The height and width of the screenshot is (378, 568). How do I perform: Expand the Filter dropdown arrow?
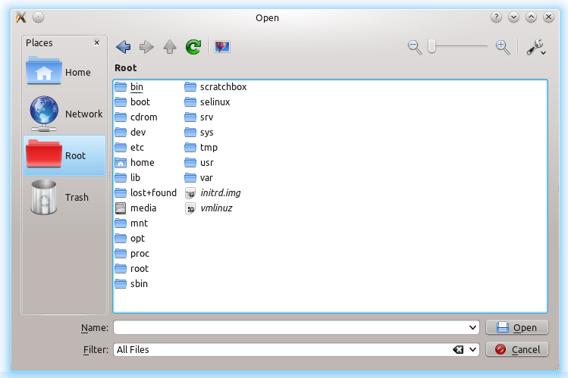tap(473, 350)
